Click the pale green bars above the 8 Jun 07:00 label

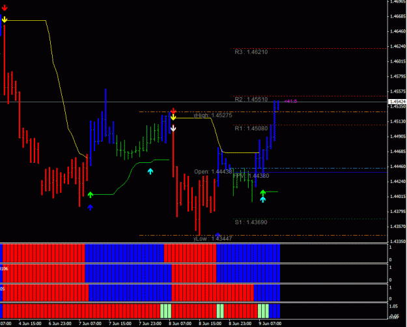(x=166, y=311)
